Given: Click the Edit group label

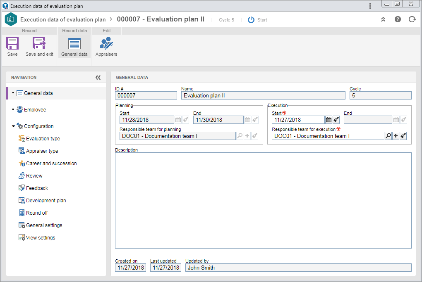Looking at the screenshot, I should click(107, 31).
